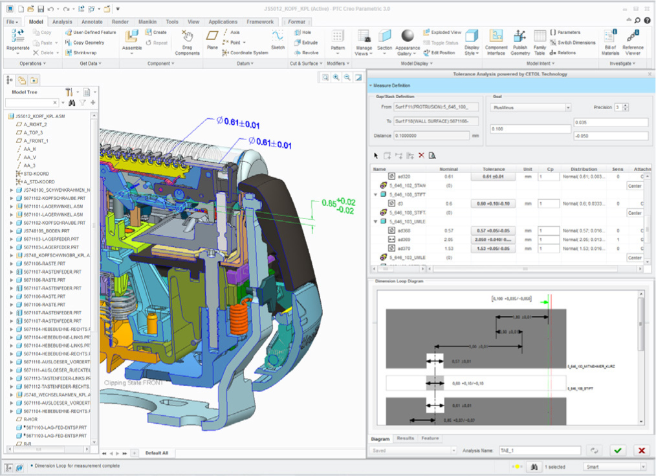Switch to the Analysis ribbon tab
This screenshot has width=656, height=476.
point(62,22)
